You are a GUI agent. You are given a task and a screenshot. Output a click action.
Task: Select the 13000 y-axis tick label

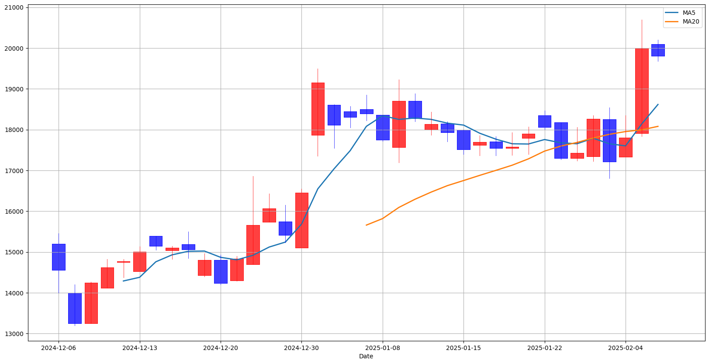click(15, 334)
